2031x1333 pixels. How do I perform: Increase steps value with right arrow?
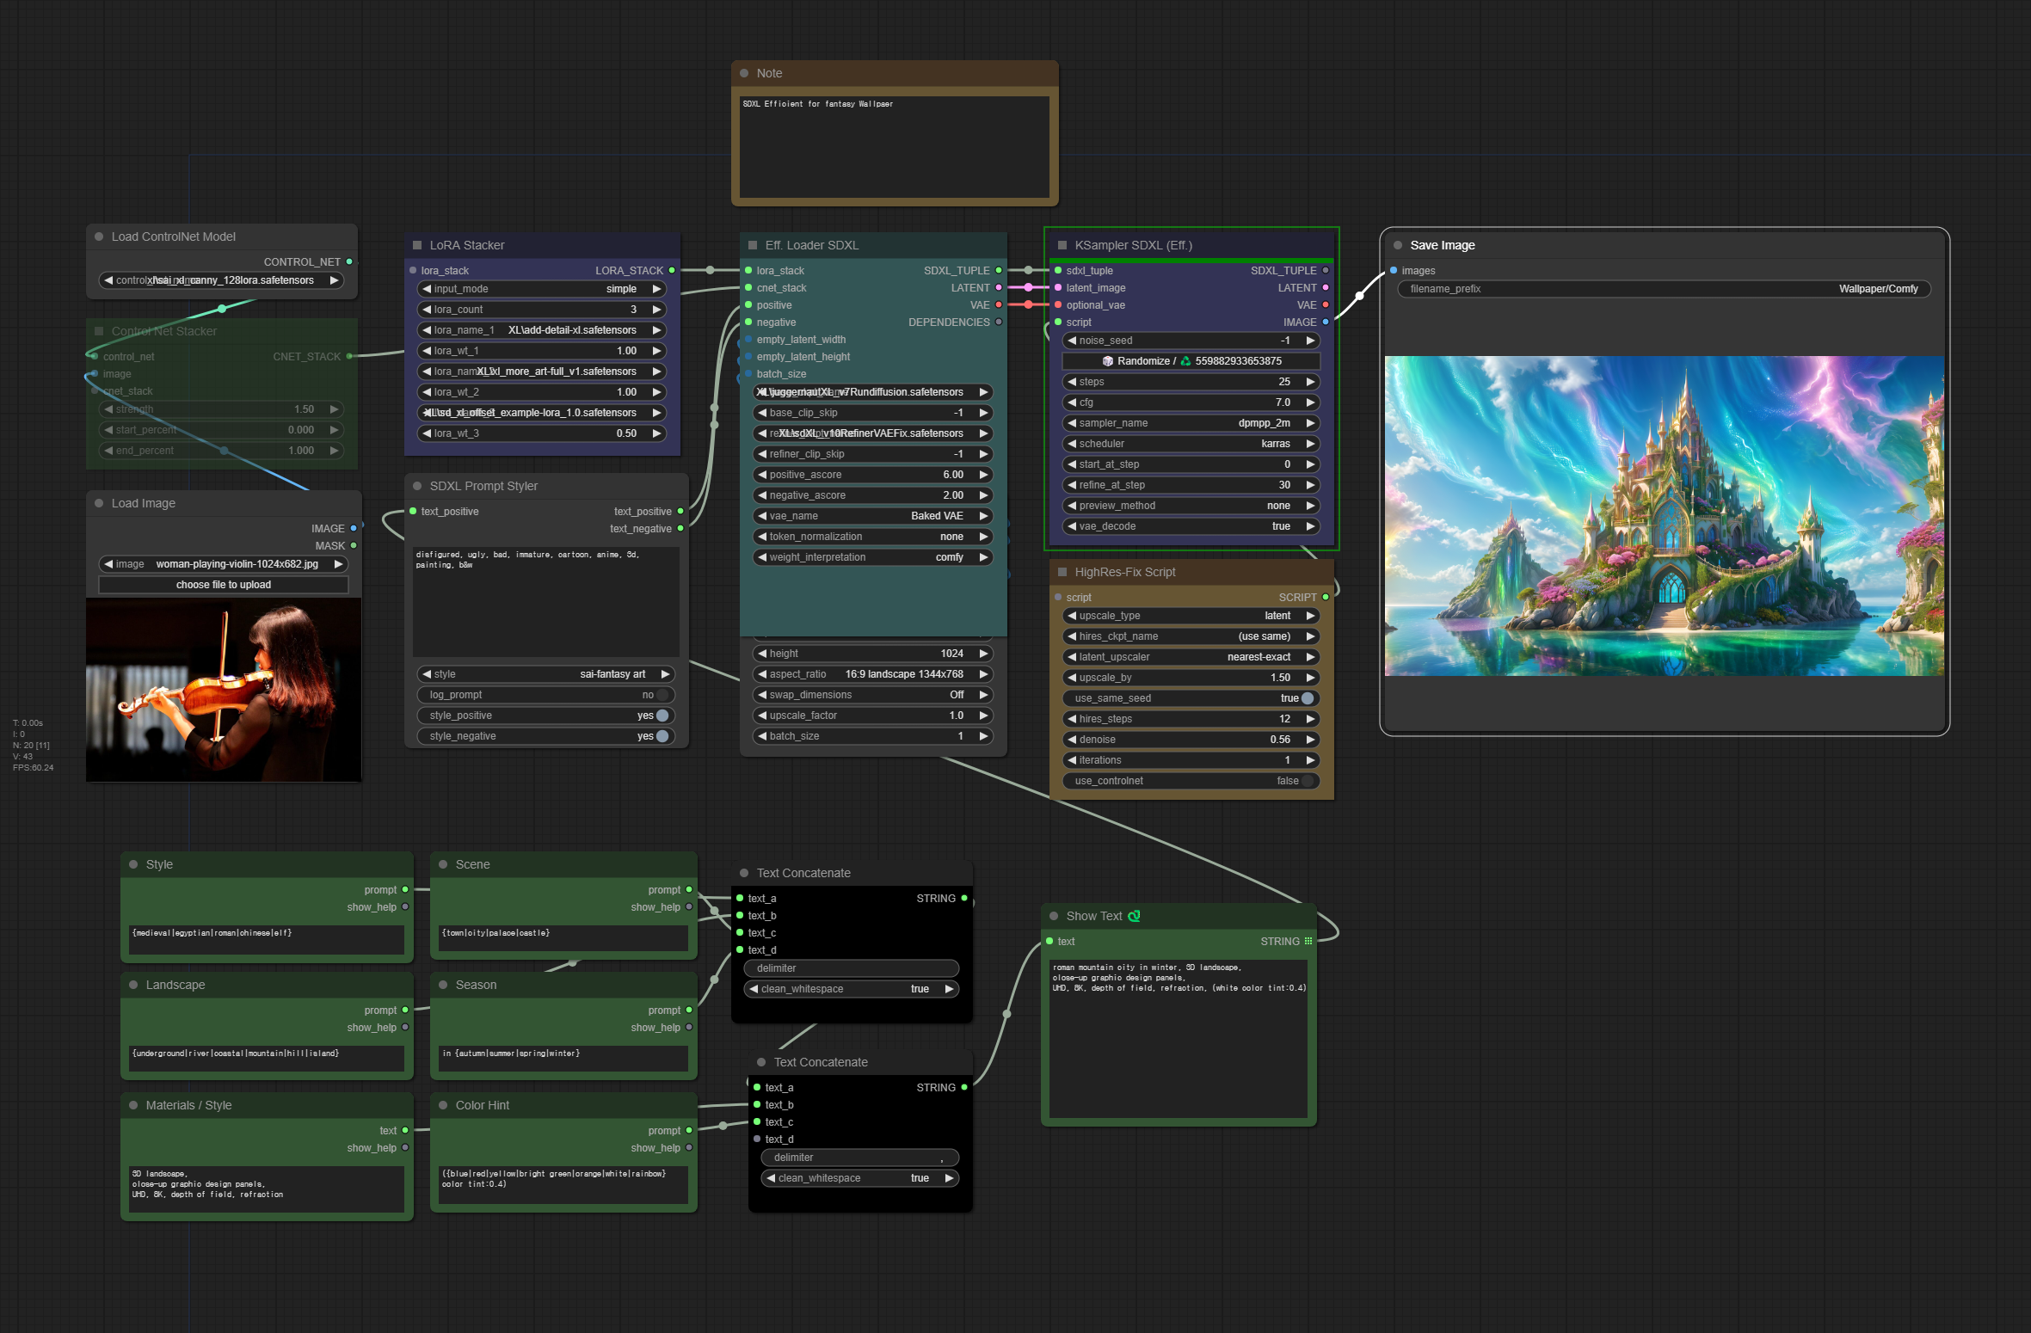1310,382
